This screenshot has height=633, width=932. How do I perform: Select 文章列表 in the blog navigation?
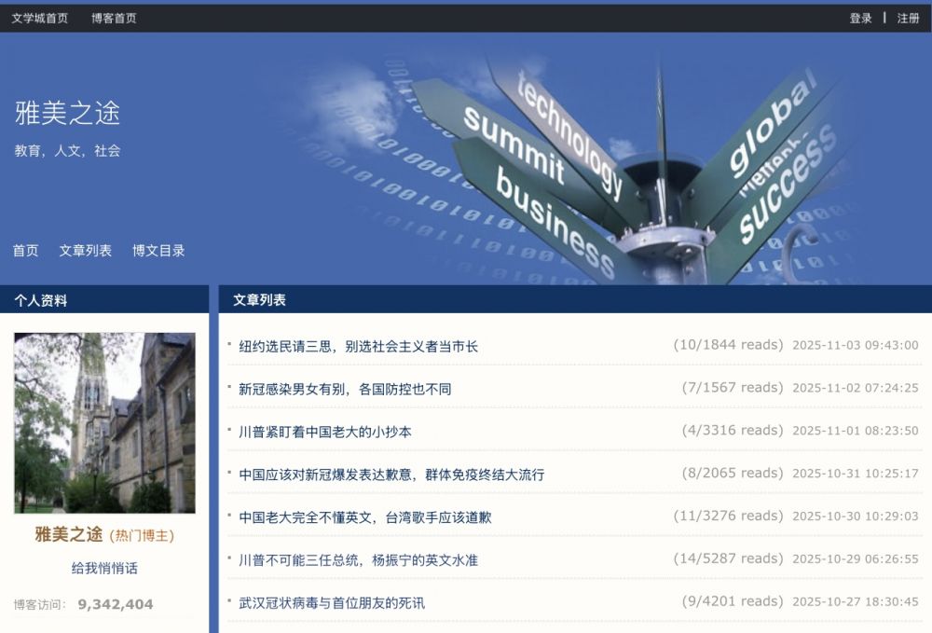[85, 250]
